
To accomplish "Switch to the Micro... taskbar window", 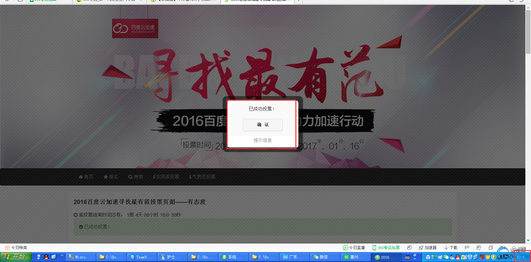I will click(81, 257).
